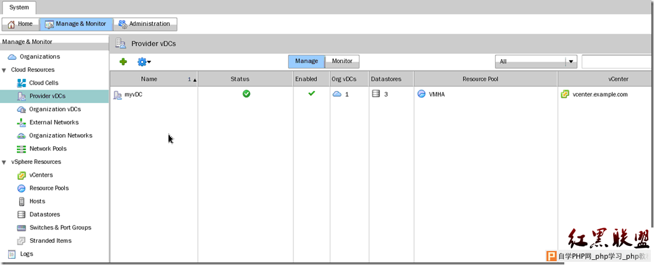Sort by the Enabled column header

pyautogui.click(x=311, y=79)
